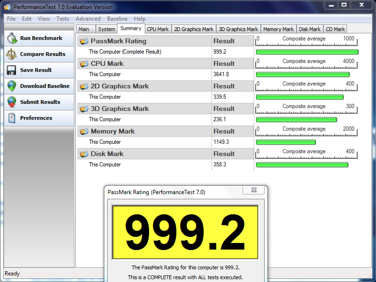Click the Run Benchmark button label
The width and height of the screenshot is (376, 282).
click(41, 38)
